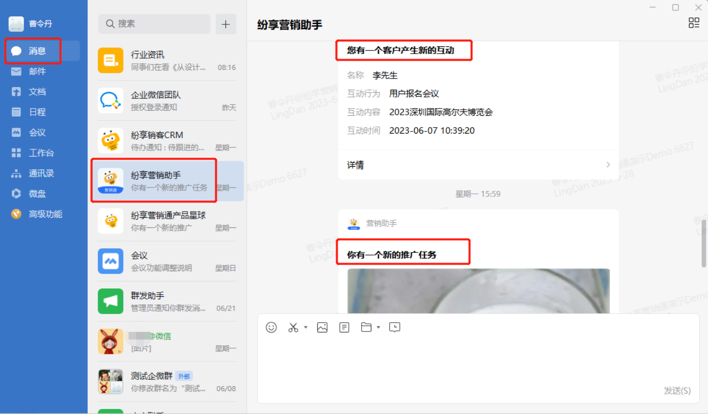Click 2023-06-07 10:39:20 timestamp
This screenshot has height=414, width=708.
click(432, 131)
